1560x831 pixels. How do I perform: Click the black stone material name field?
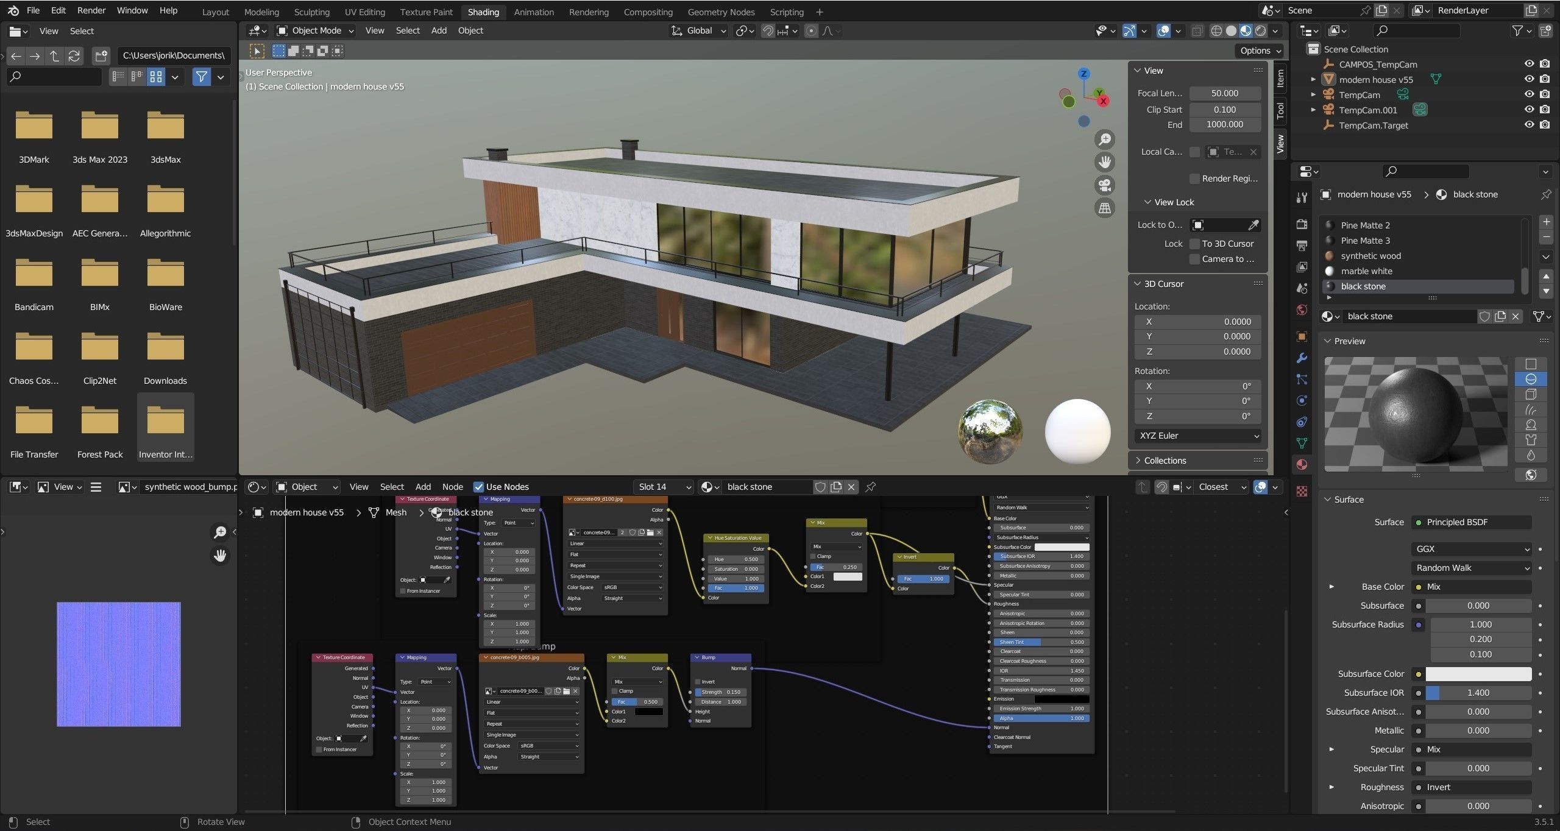point(1409,316)
